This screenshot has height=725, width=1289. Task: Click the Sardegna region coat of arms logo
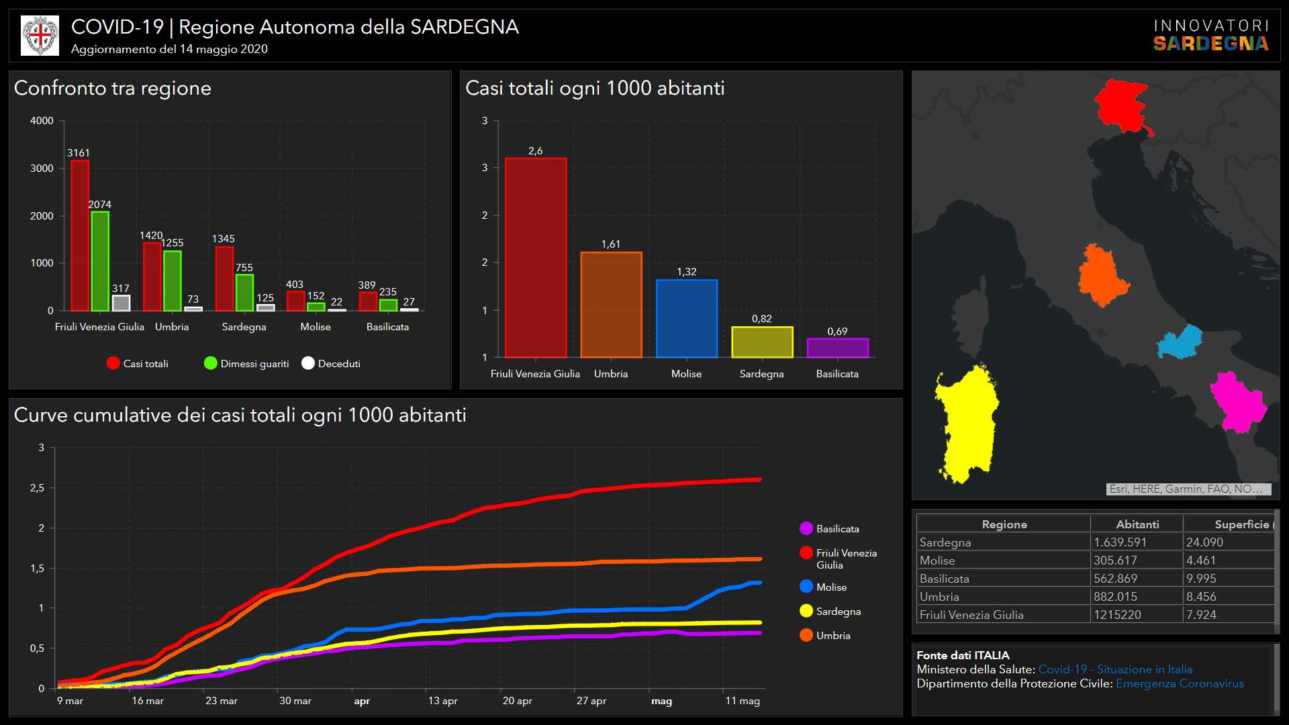click(x=40, y=36)
